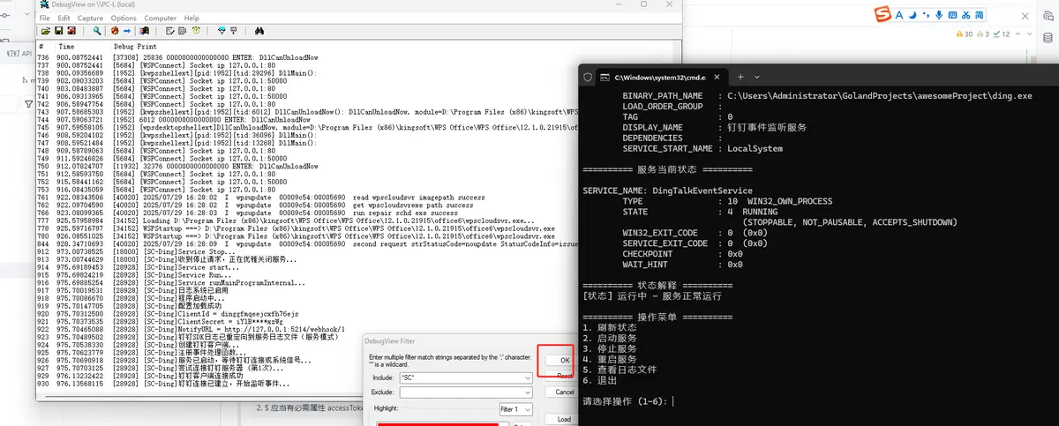Click the terminal prompt '请选择操作 (1-6):'
The image size is (1059, 426).
tap(626, 401)
